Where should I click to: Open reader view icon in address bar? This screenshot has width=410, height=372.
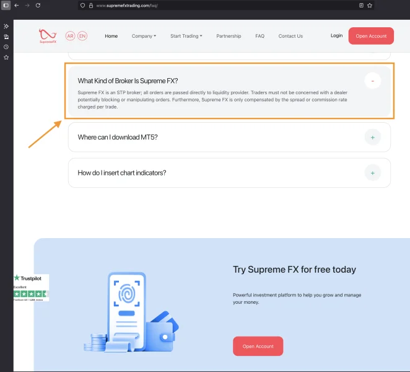click(x=361, y=5)
